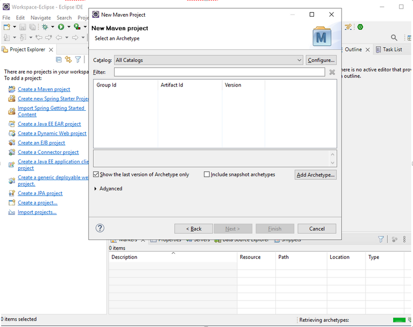
Task: Click the yellow arrows icon beside the Spring icon
Action: click(348, 27)
